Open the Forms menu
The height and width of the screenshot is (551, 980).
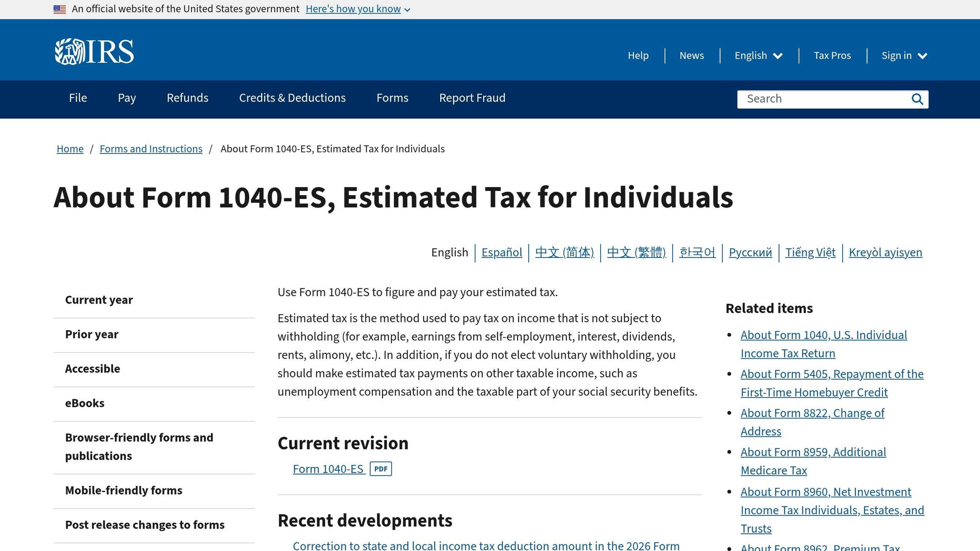(392, 98)
